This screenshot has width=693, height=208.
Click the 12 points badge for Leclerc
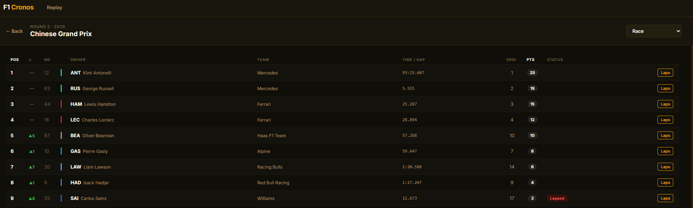click(x=532, y=120)
